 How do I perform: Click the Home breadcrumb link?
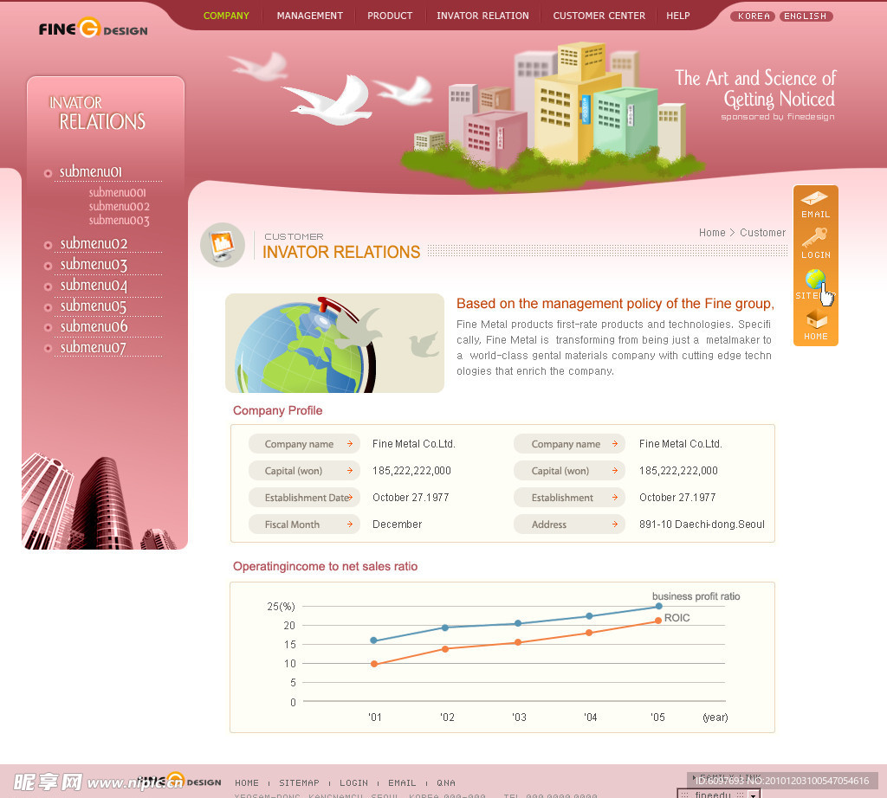pos(712,232)
